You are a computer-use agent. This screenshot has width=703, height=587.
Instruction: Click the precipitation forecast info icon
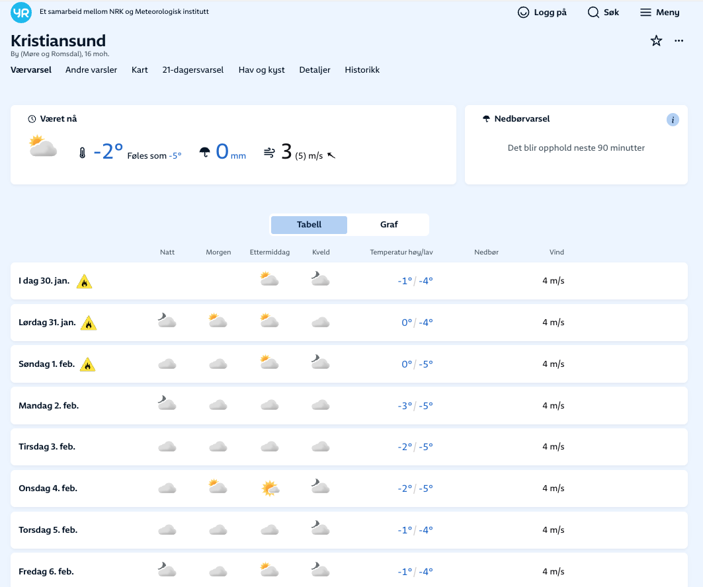(x=673, y=120)
